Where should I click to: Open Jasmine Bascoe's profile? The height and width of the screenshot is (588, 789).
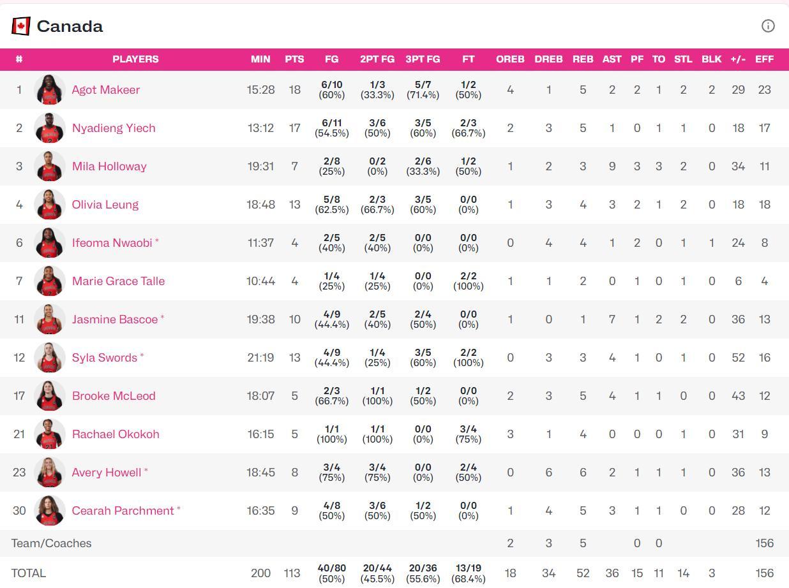pos(114,320)
